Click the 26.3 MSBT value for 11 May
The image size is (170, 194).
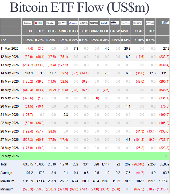[127, 49]
